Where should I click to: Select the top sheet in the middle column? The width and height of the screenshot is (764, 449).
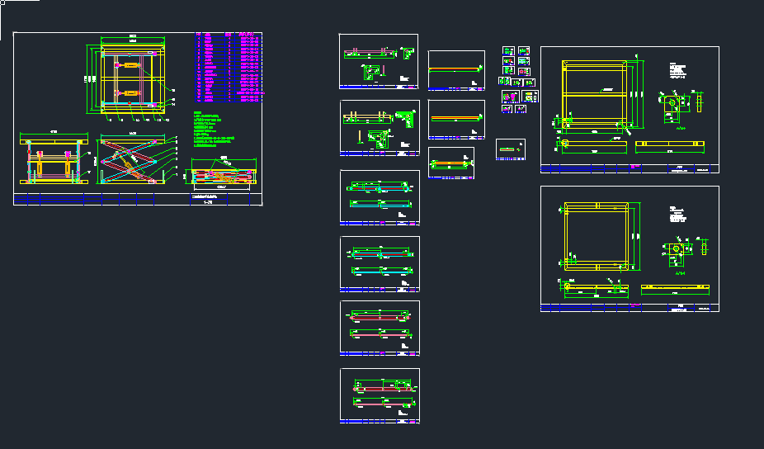tap(456, 71)
